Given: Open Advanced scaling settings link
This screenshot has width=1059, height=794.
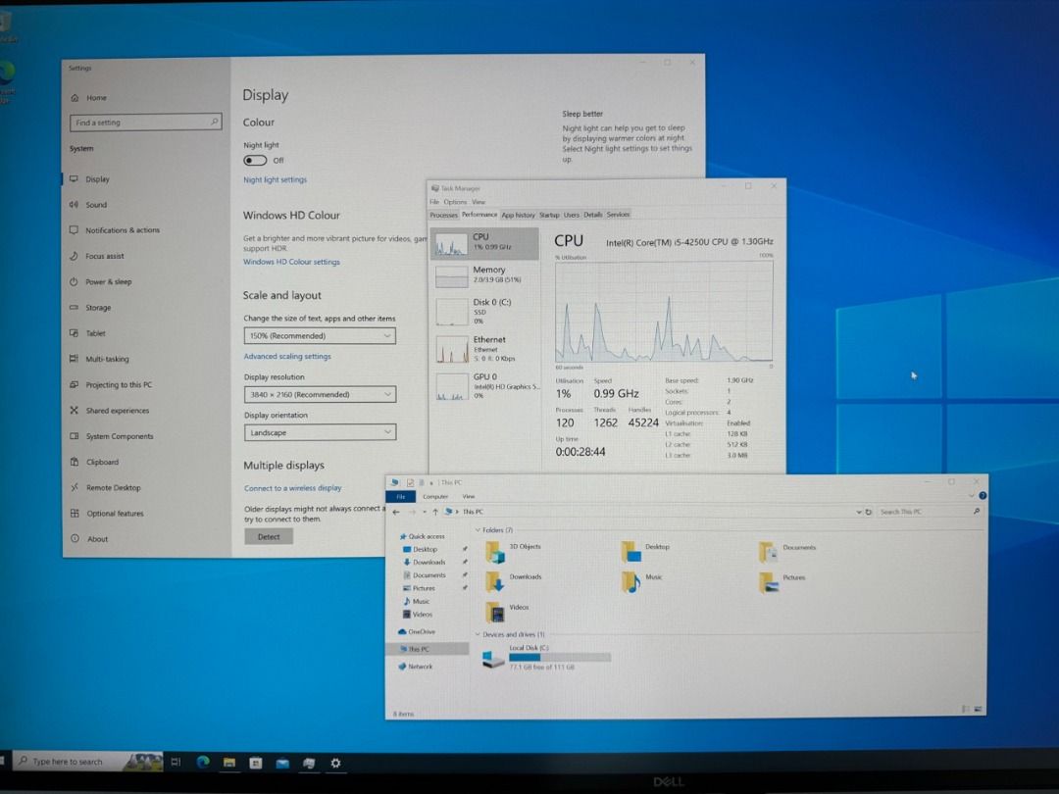Looking at the screenshot, I should tap(287, 357).
